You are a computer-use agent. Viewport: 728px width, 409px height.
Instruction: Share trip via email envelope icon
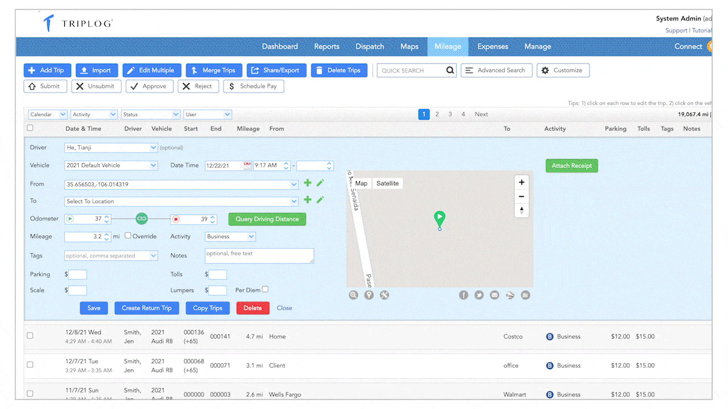[494, 295]
